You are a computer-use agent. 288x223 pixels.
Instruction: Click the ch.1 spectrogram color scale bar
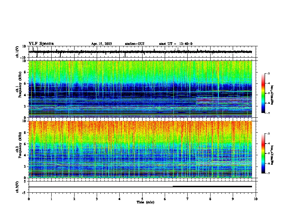pos(263,93)
